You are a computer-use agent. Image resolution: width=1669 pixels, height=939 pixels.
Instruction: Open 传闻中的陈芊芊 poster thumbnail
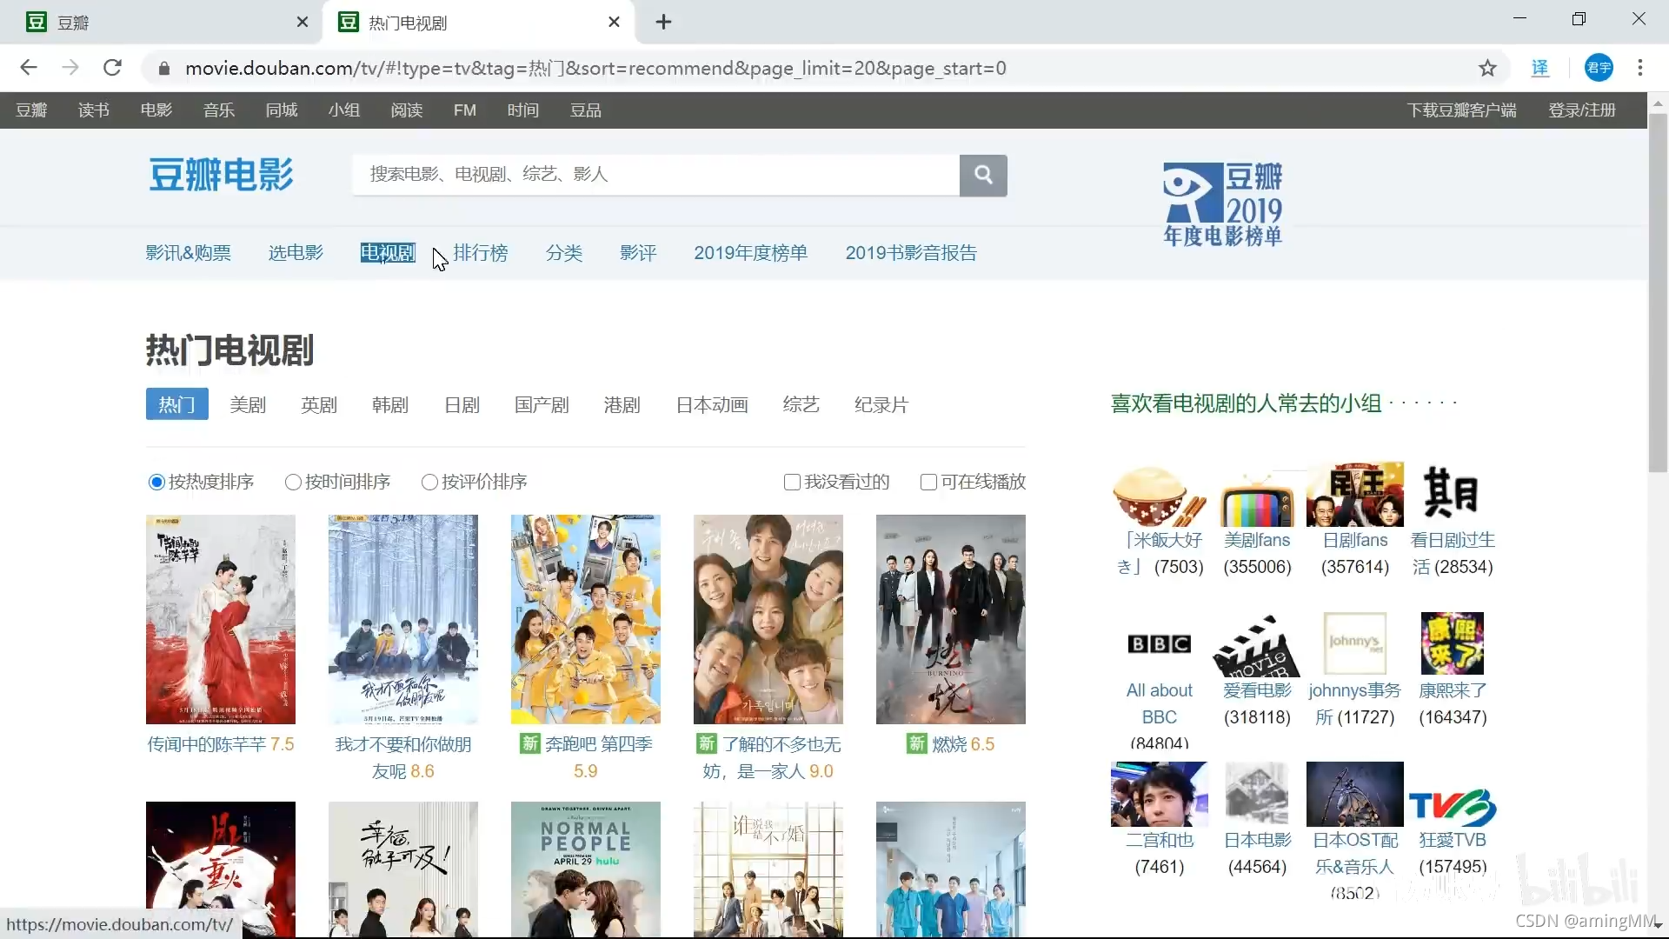point(221,619)
